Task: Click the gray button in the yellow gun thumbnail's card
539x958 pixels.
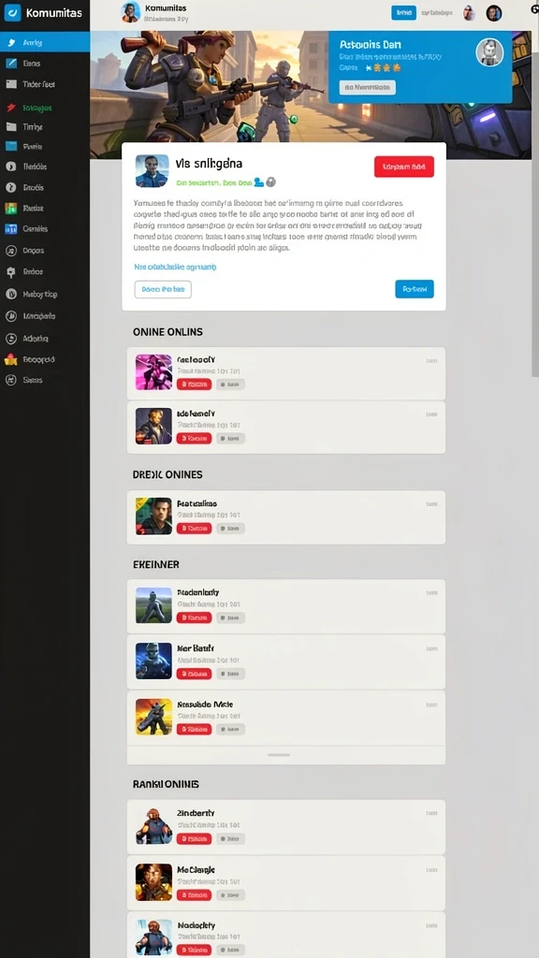Action: click(230, 730)
